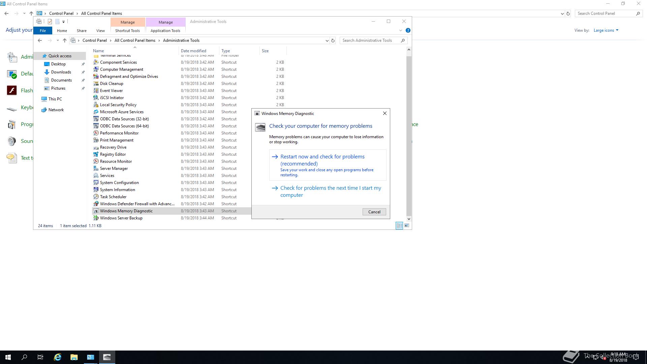647x364 pixels.
Task: Refresh the Administrative Tools address bar
Action: 333,40
